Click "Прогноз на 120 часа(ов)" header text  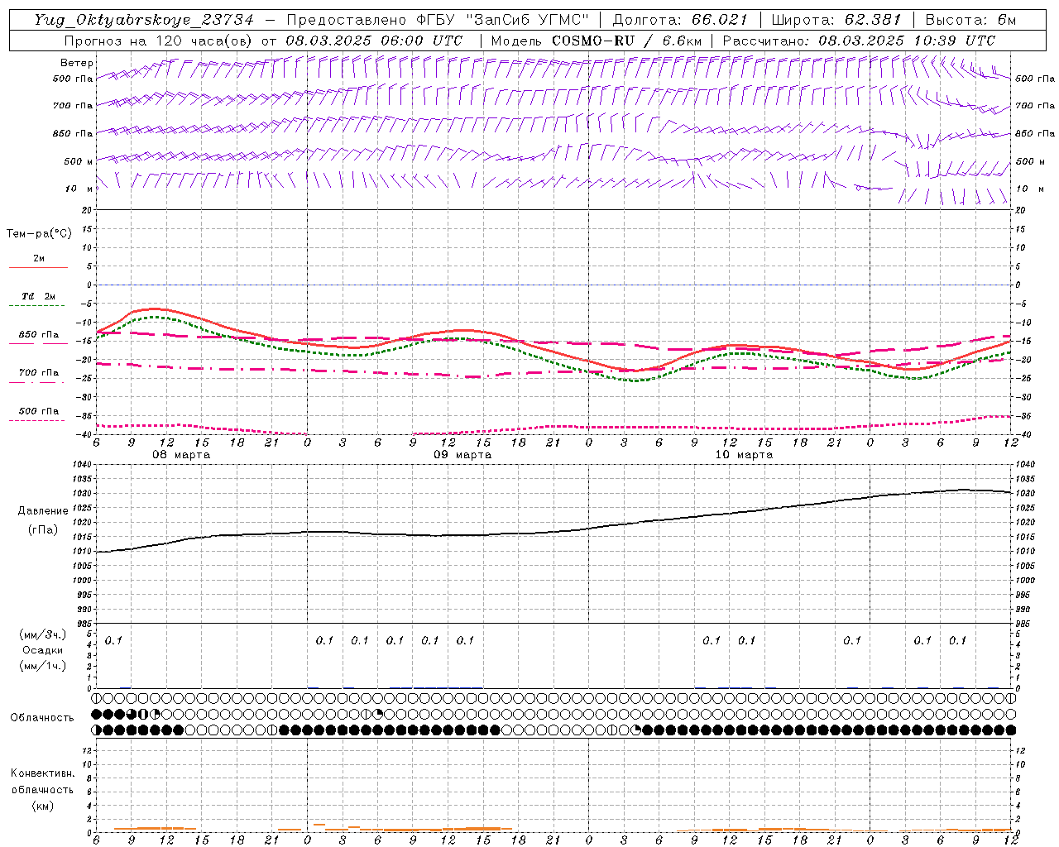159,41
